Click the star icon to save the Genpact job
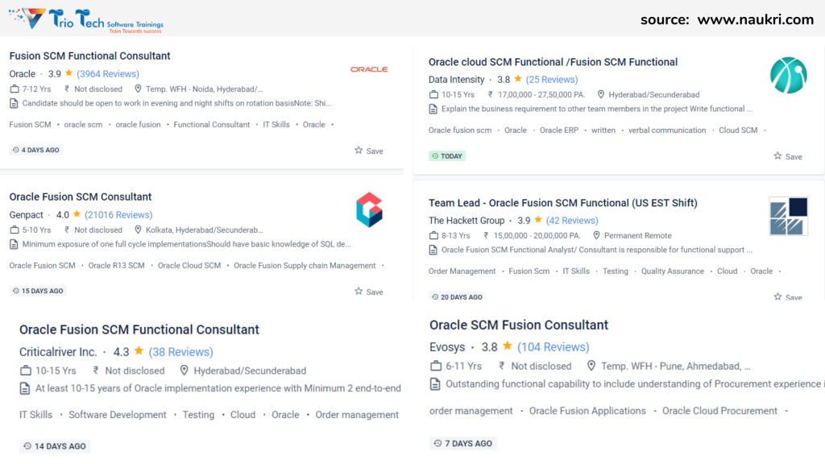This screenshot has width=825, height=464. point(359,292)
